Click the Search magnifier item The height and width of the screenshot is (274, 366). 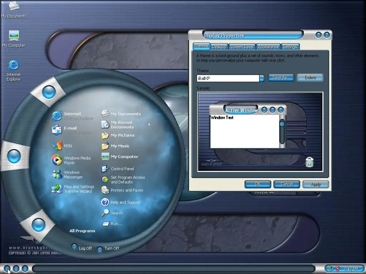pos(112,213)
